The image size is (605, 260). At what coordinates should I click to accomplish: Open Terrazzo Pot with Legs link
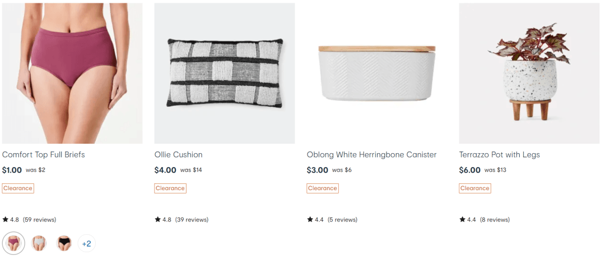499,155
